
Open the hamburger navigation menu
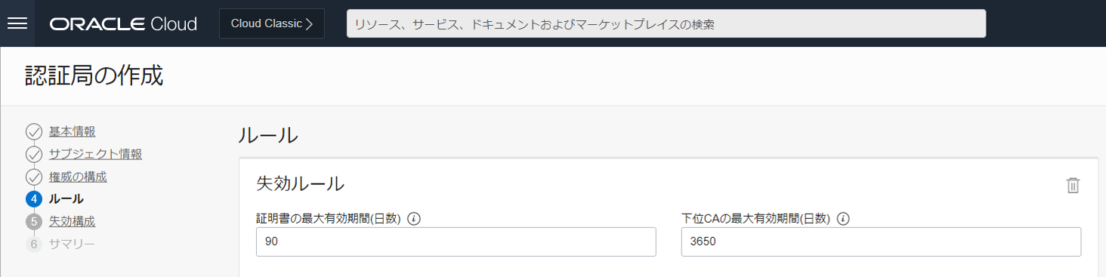17,23
